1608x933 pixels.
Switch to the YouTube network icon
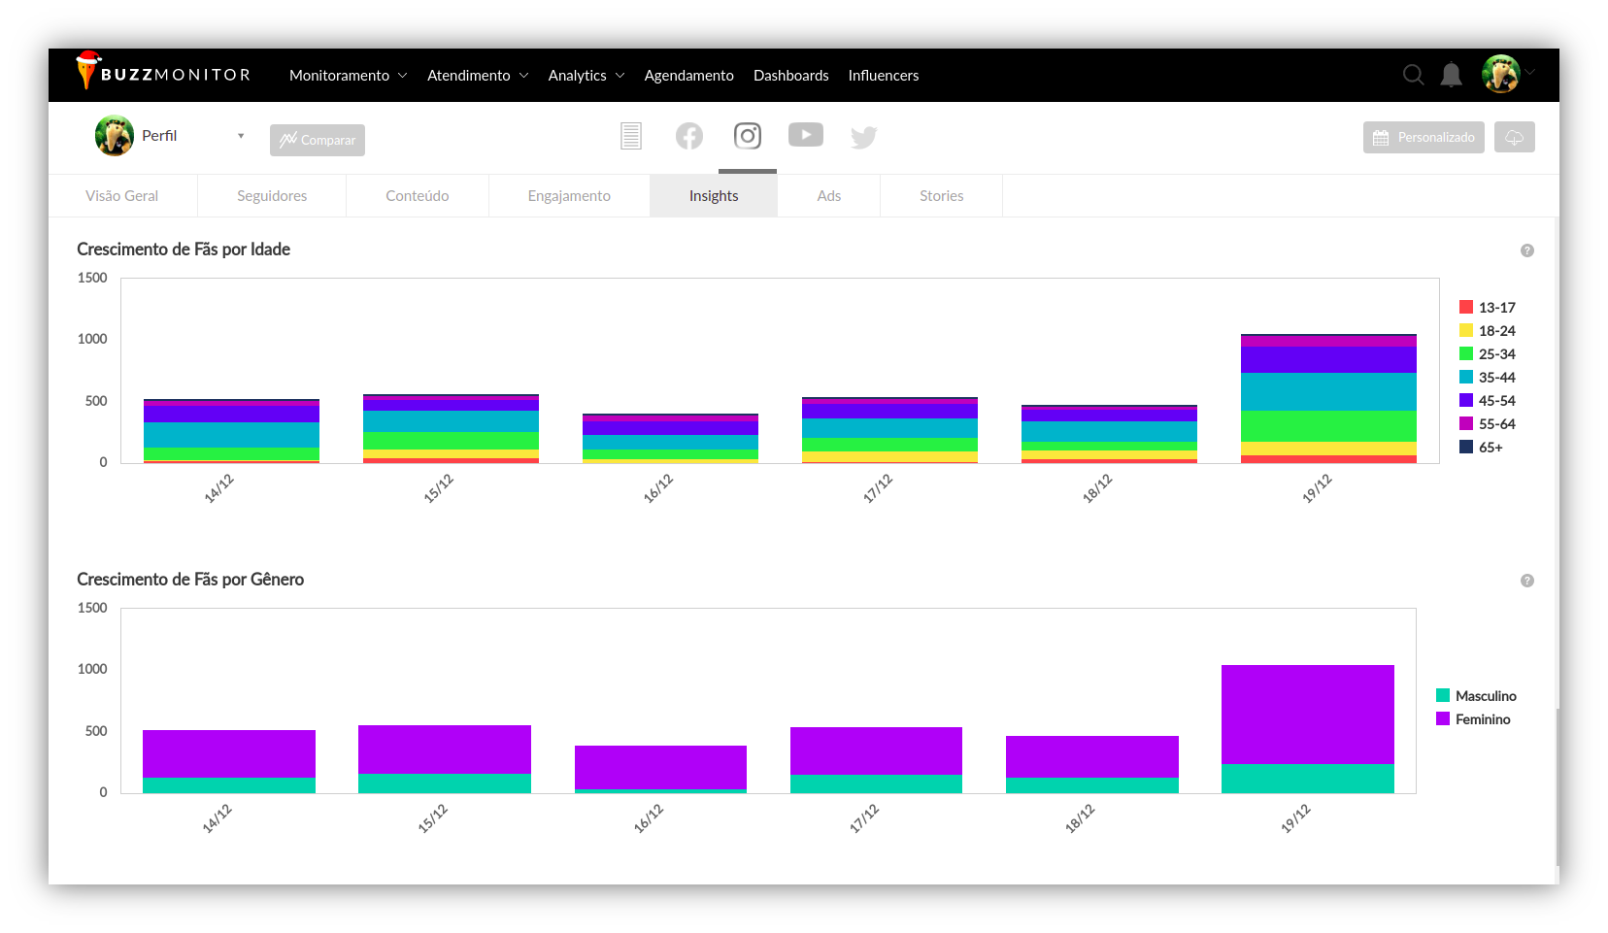click(x=805, y=135)
